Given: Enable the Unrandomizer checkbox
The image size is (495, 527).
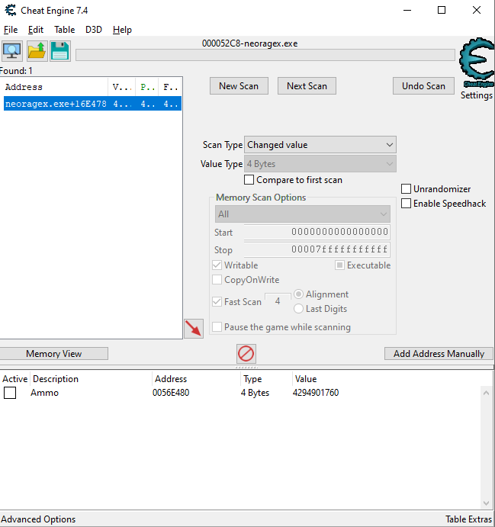Looking at the screenshot, I should pos(406,189).
